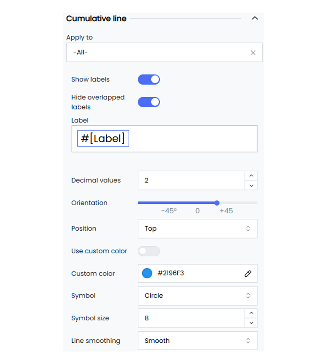Decrease Symbol size with down arrow
Image resolution: width=327 pixels, height=364 pixels.
(x=251, y=323)
